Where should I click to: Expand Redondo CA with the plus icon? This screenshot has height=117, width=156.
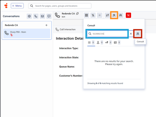pos(46,25)
